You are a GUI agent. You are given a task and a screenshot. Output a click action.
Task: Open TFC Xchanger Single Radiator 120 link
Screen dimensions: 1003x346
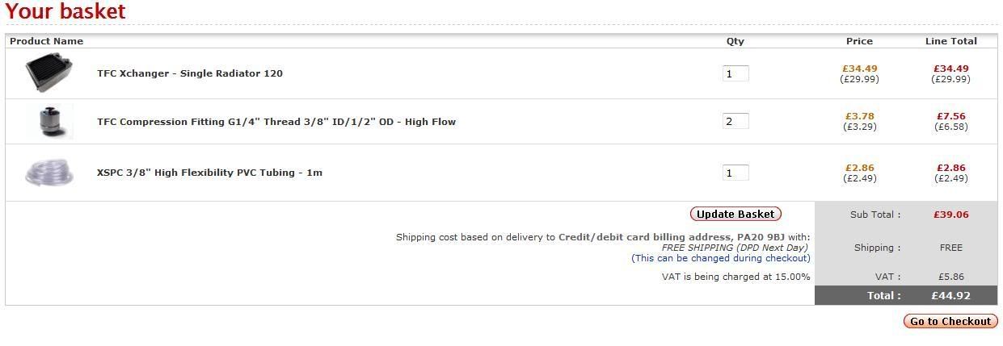tap(190, 73)
